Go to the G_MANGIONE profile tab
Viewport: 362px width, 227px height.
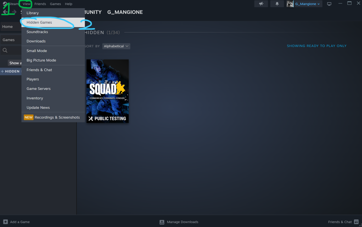coord(125,12)
